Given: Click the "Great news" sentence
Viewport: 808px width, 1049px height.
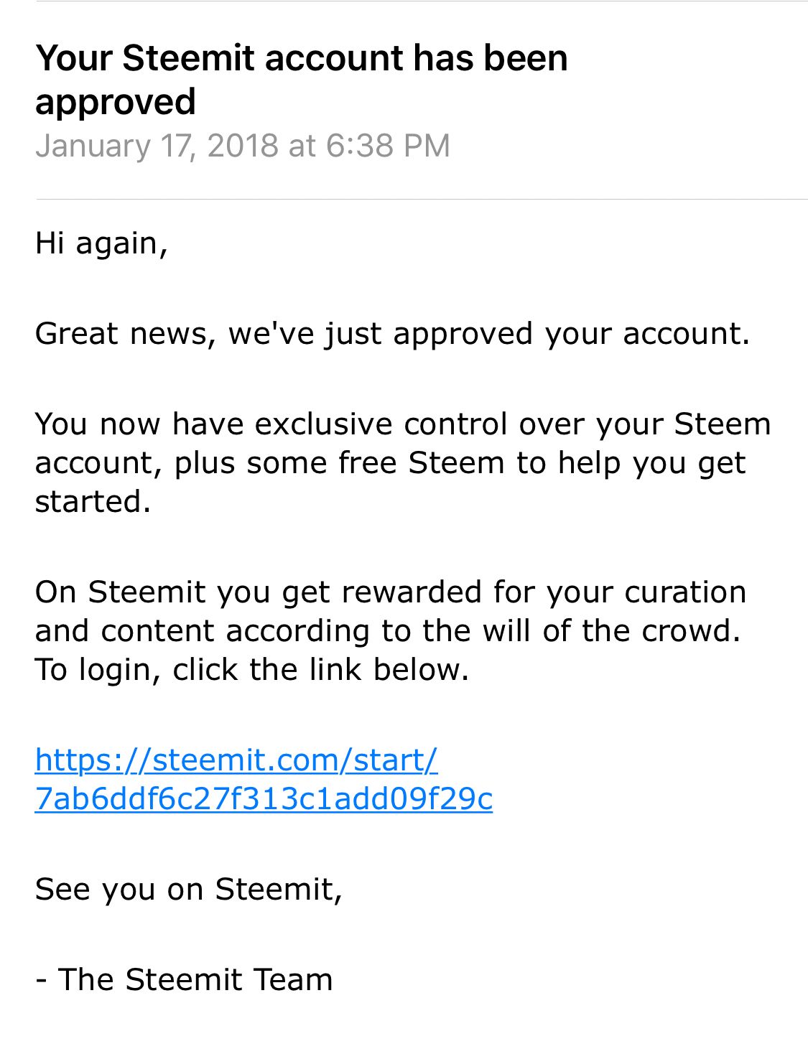Looking at the screenshot, I should [x=391, y=334].
